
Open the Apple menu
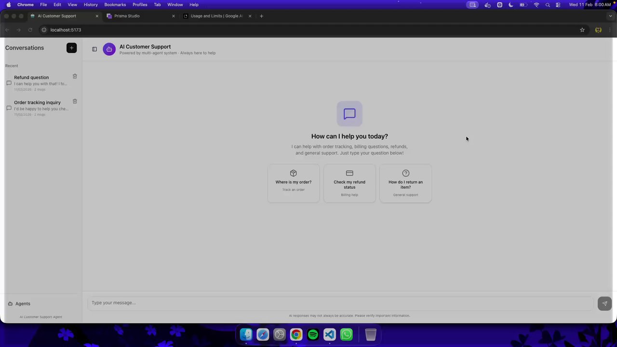coord(8,4)
